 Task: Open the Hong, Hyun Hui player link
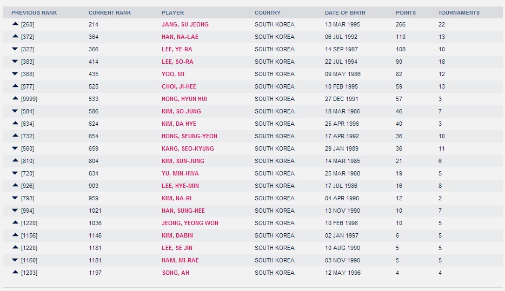tap(184, 99)
